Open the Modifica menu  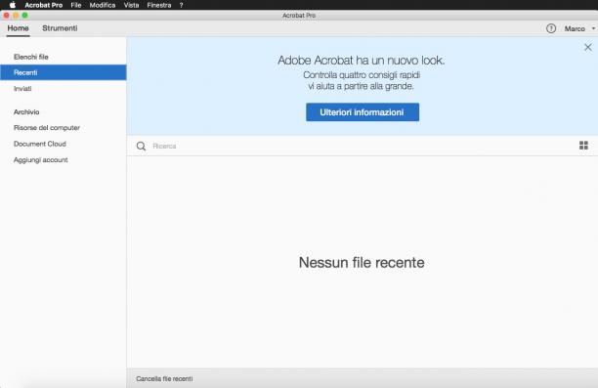[x=103, y=5]
